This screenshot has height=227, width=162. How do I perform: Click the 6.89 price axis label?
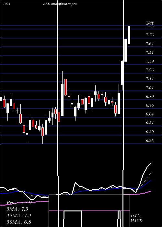(x=150, y=96)
